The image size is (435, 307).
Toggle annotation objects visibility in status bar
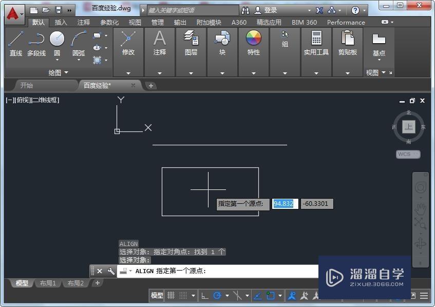pyautogui.click(x=292, y=296)
